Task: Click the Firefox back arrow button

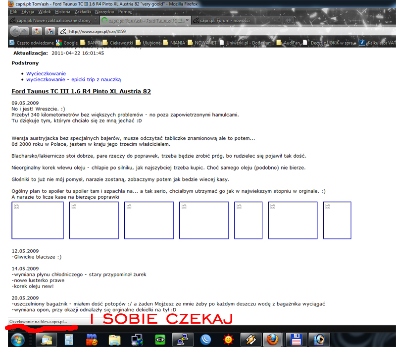Action: pyautogui.click(x=15, y=31)
